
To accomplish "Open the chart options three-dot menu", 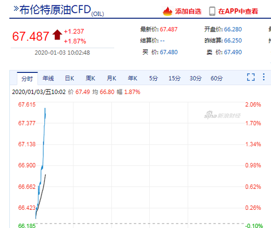I will click(x=264, y=77).
